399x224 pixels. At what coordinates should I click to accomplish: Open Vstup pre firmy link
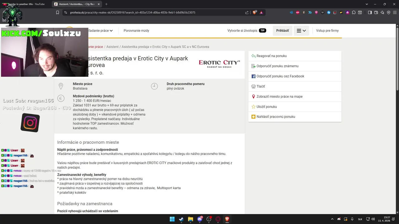327,30
